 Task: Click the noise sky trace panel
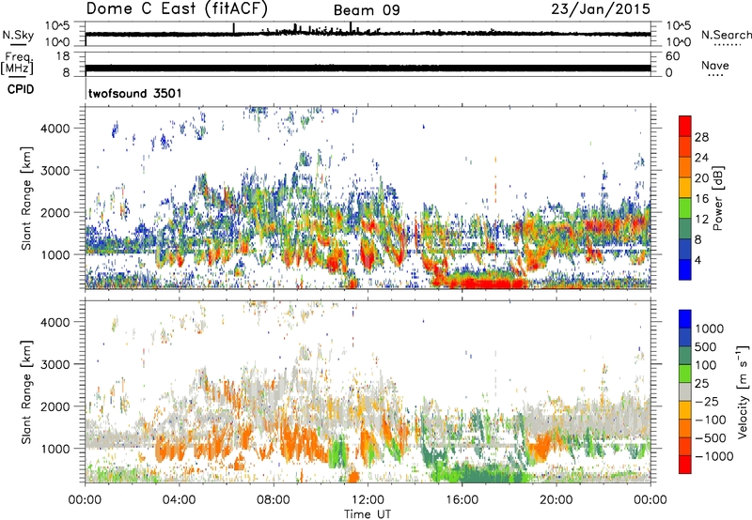point(368,34)
